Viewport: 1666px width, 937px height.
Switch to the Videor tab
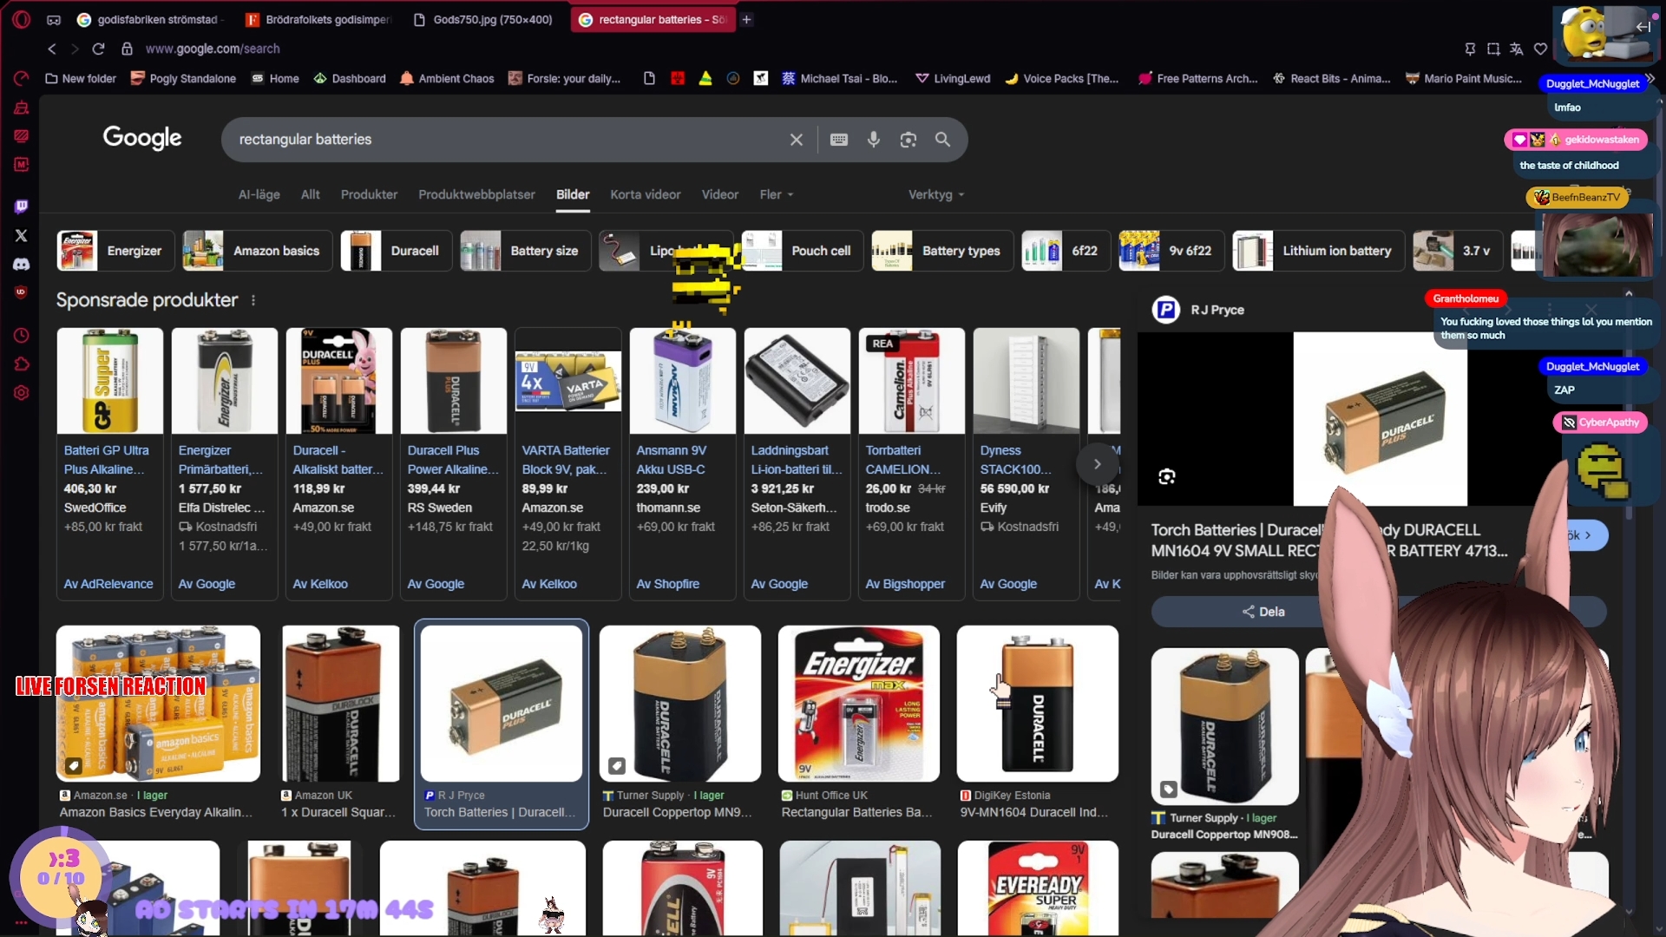pos(719,194)
